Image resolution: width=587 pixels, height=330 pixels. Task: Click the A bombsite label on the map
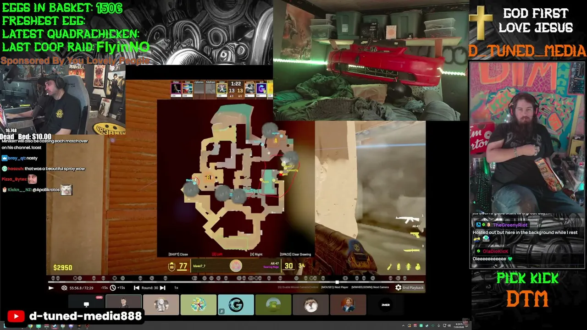pos(276,141)
